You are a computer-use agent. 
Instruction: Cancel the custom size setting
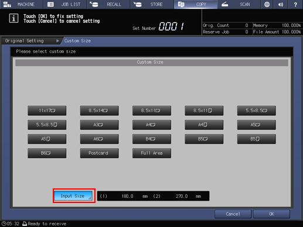pos(233,214)
